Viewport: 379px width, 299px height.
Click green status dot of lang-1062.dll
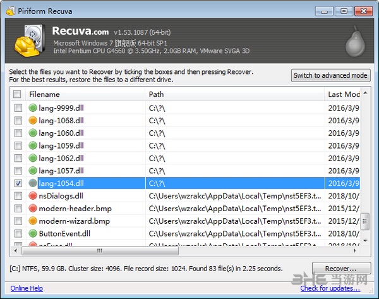coord(33,158)
